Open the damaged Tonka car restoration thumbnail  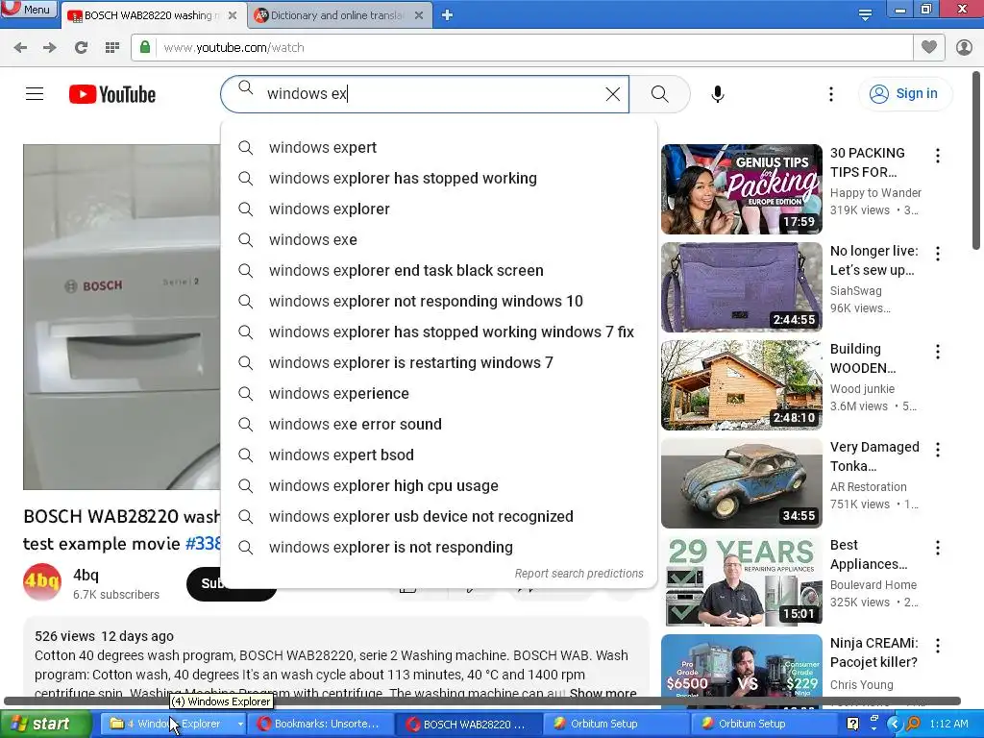coord(741,483)
